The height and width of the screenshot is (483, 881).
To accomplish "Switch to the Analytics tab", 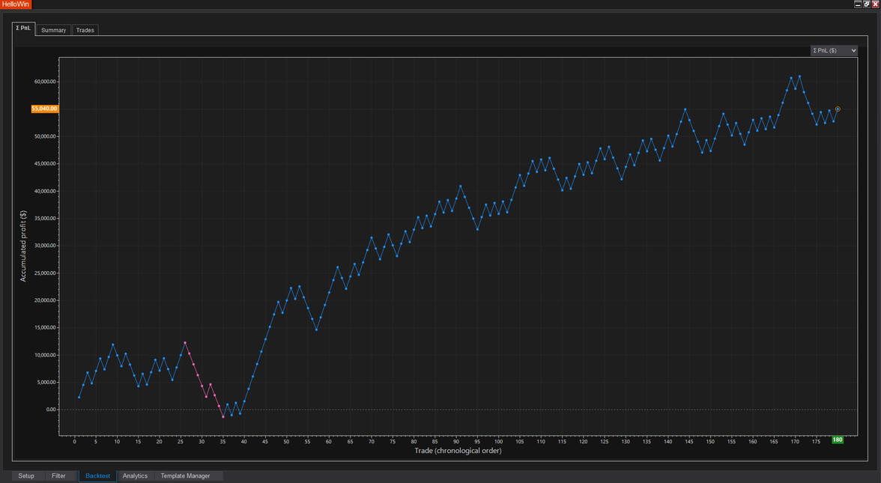I will [x=135, y=476].
